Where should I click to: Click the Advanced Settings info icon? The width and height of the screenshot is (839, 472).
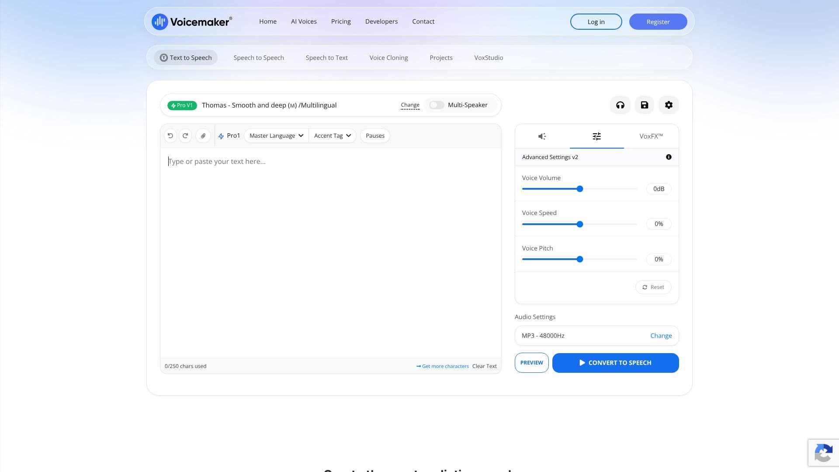(669, 157)
